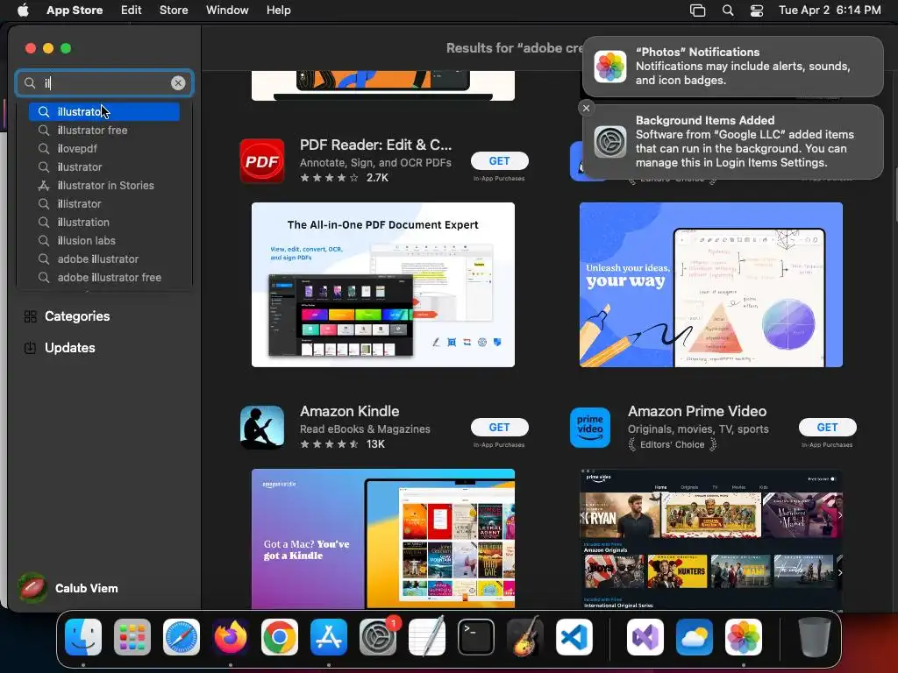Launch GarageBand from the Dock
The height and width of the screenshot is (673, 898).
pos(524,637)
